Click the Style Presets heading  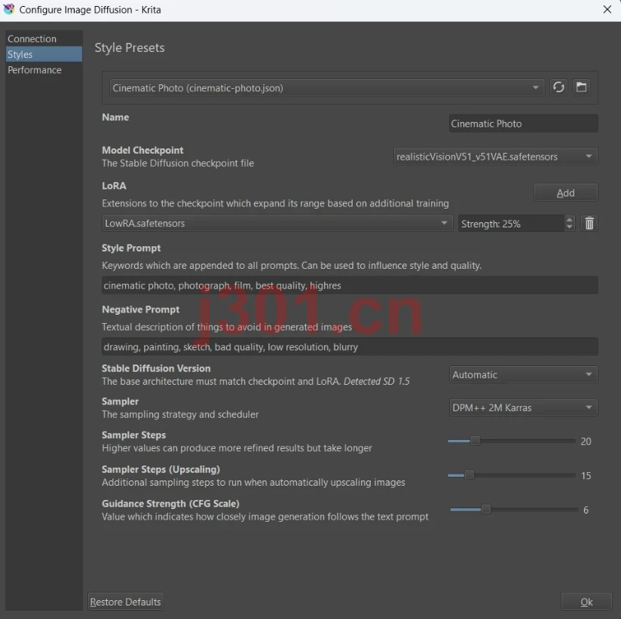point(130,47)
